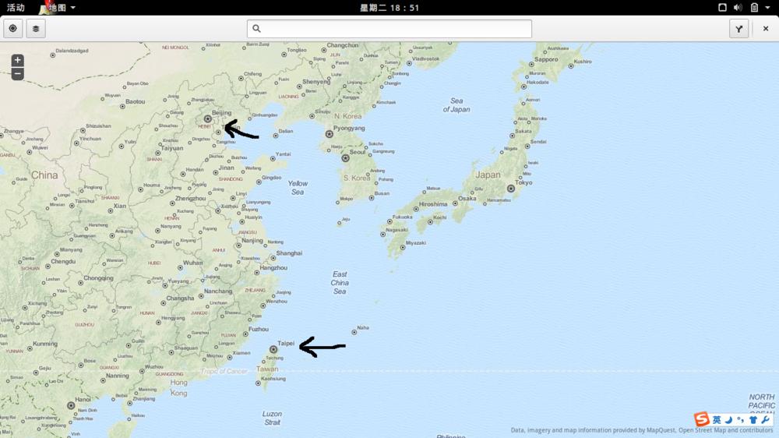Open the clock showing 星期二 18:51
779x438 pixels.
(389, 7)
